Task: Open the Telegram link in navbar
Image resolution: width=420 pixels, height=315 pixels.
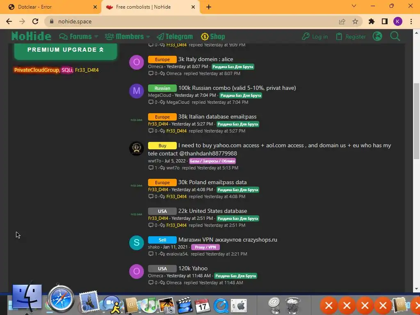Action: pos(175,37)
